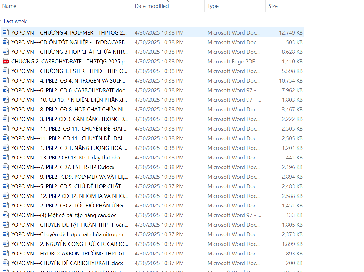This screenshot has width=364, height=272.
Task: Click the Word icon for 7. PBL2. CĐ7. ESTER-LIPID.docx
Action: point(6,167)
